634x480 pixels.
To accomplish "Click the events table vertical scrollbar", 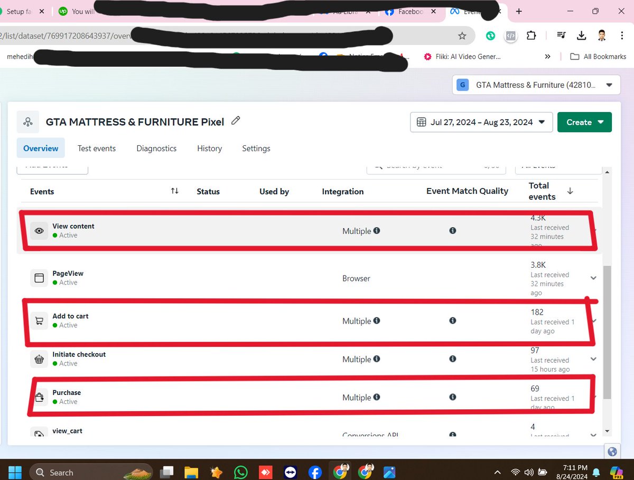I will 607,333.
